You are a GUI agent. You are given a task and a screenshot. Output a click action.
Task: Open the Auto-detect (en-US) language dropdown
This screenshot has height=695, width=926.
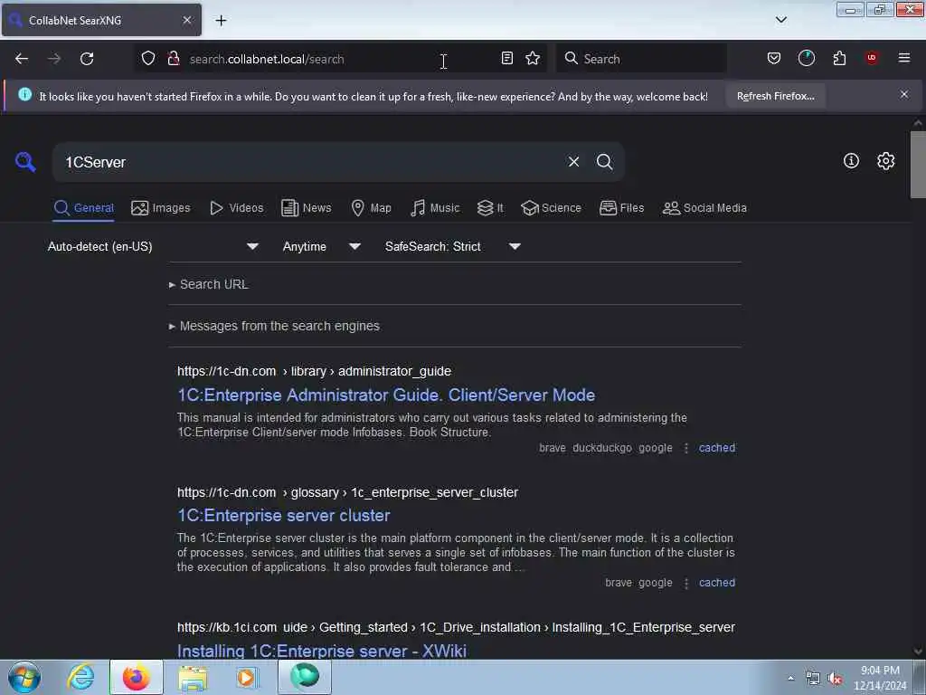tap(153, 246)
